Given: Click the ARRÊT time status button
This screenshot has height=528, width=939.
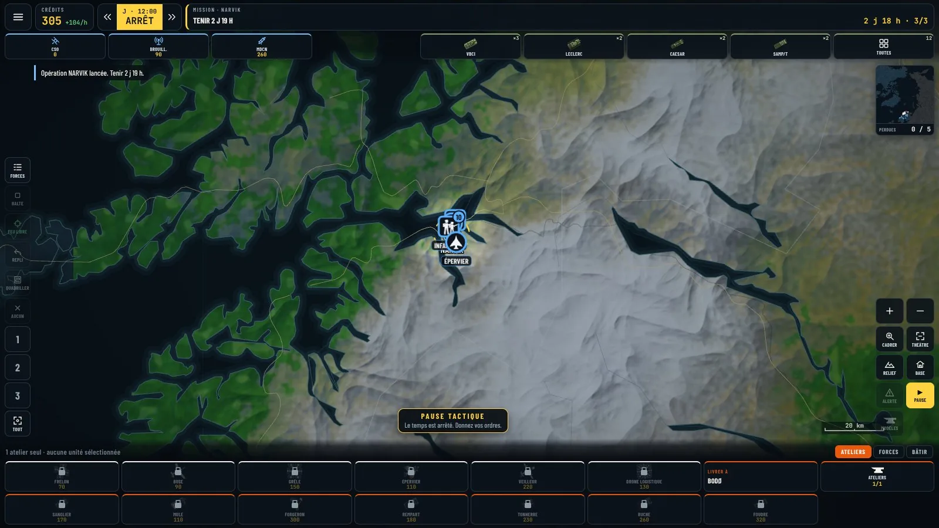Looking at the screenshot, I should pyautogui.click(x=140, y=17).
